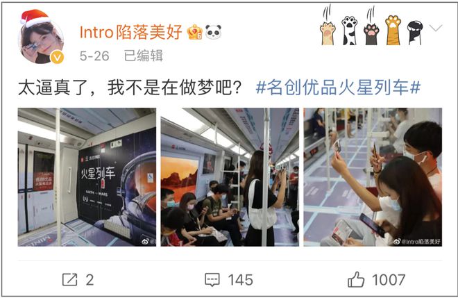458x298 pixels.
Task: Open username Intro陷落美好 profile link
Action: pos(131,32)
